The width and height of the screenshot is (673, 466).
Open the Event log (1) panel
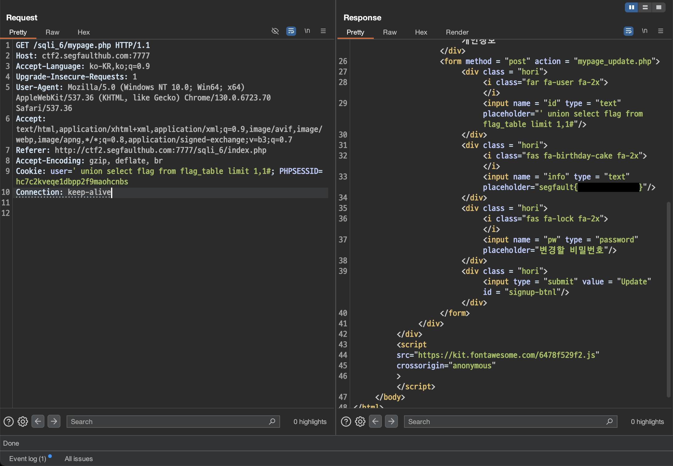tap(28, 459)
